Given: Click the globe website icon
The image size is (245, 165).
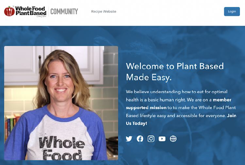Looking at the screenshot, I should pyautogui.click(x=173, y=139).
